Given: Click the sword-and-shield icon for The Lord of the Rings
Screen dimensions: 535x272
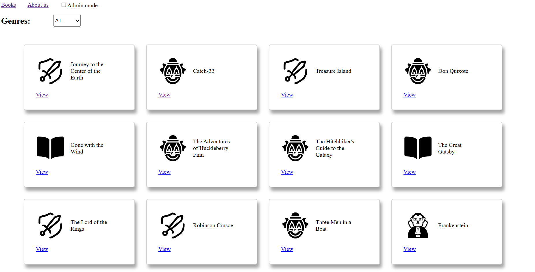Looking at the screenshot, I should pyautogui.click(x=50, y=225).
